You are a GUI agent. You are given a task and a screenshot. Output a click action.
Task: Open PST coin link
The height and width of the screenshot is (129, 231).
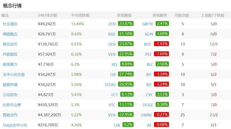pos(148,55)
